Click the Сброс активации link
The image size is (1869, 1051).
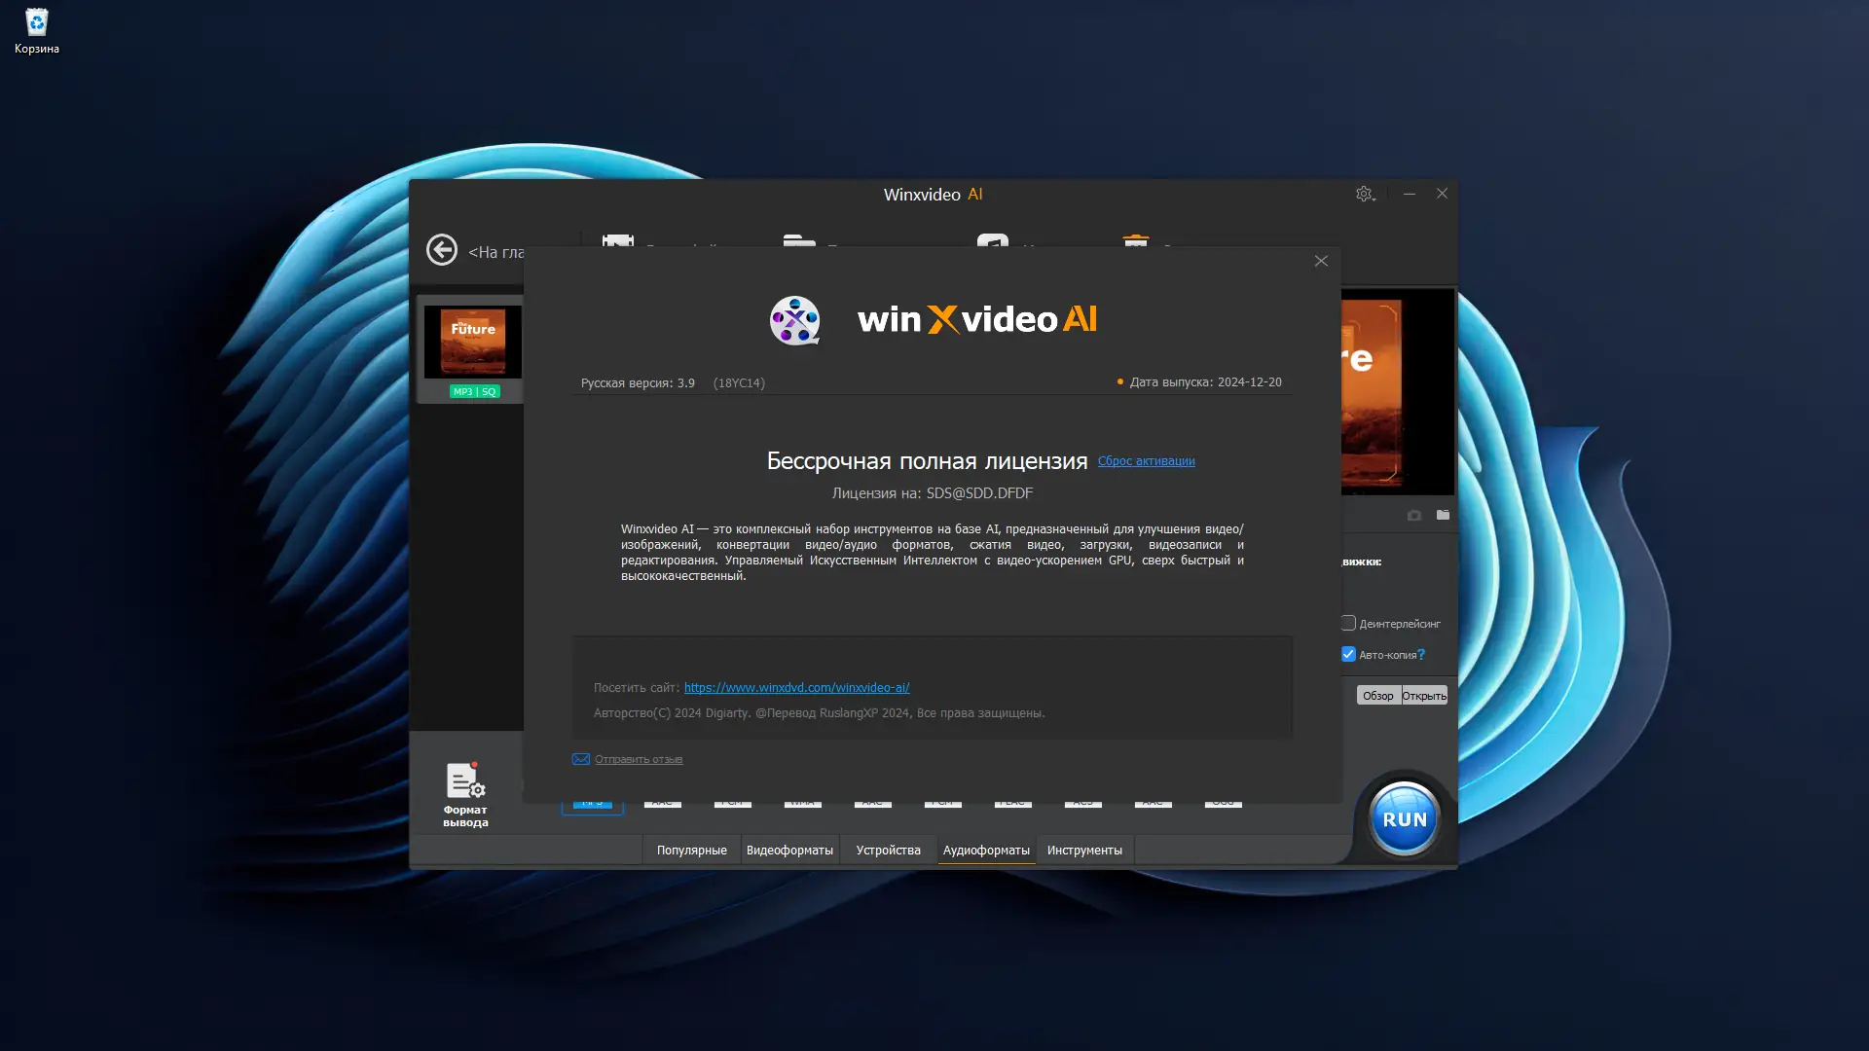pyautogui.click(x=1146, y=461)
